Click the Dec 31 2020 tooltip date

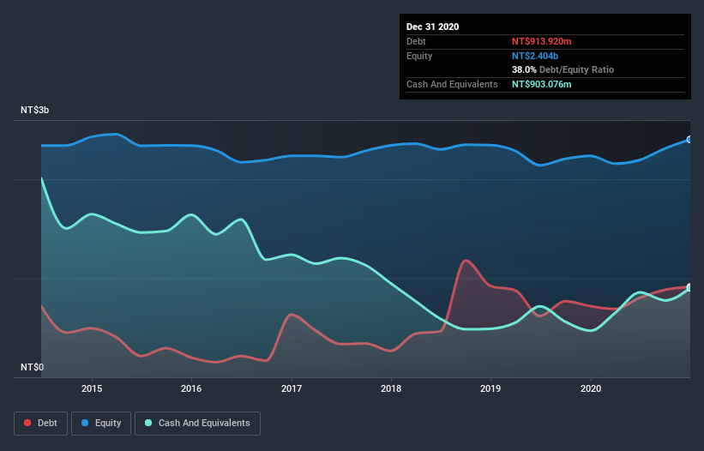pos(432,27)
